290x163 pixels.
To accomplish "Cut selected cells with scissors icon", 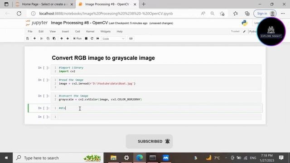I will click(x=42, y=38).
